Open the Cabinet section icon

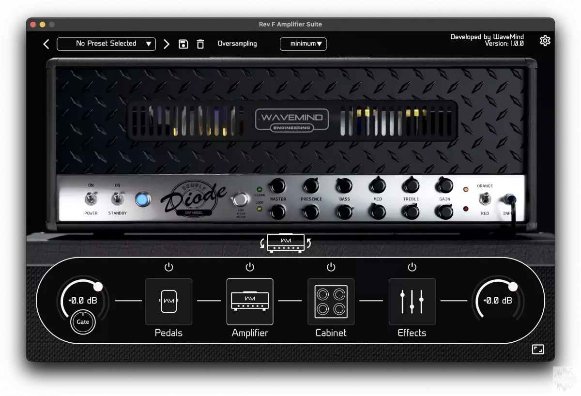click(x=331, y=302)
